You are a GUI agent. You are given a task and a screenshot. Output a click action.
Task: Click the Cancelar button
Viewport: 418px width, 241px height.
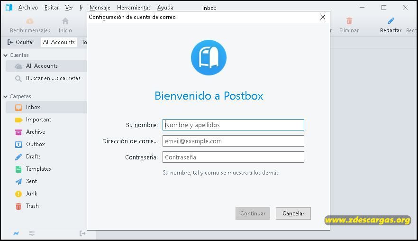(293, 213)
